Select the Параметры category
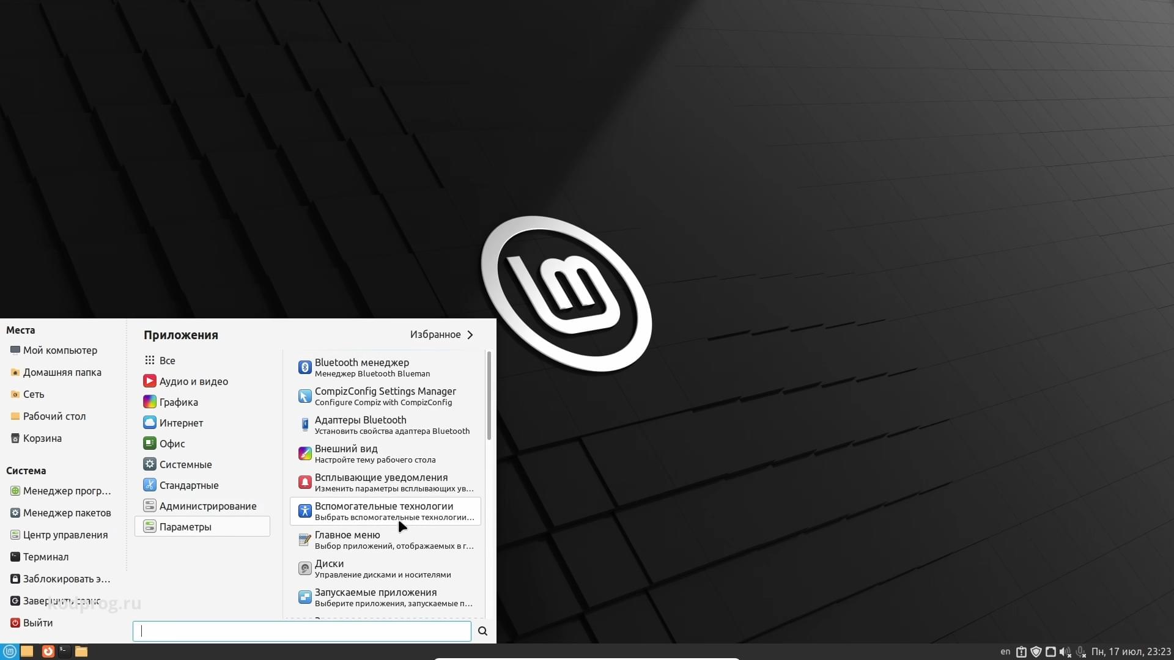The height and width of the screenshot is (660, 1174). [x=202, y=527]
